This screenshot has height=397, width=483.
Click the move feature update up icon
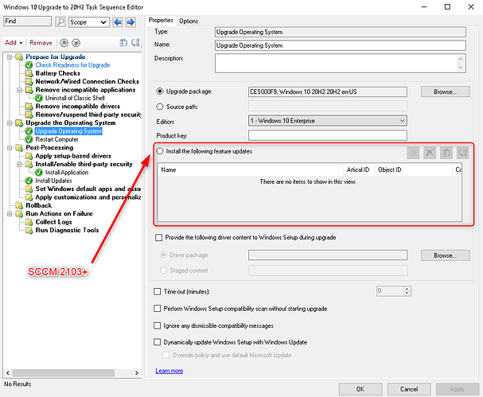point(446,153)
